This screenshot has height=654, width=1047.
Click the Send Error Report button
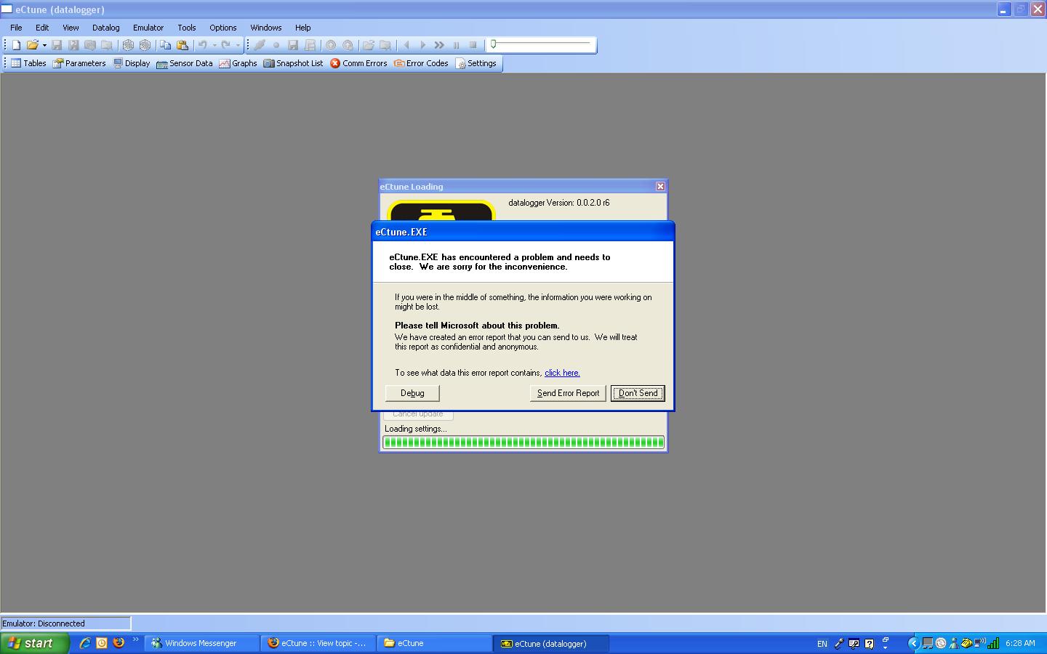568,393
